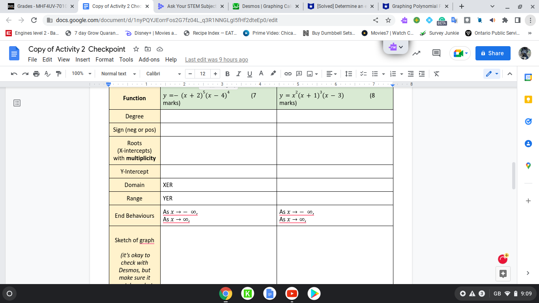Open version history via last edit link

coord(216,60)
